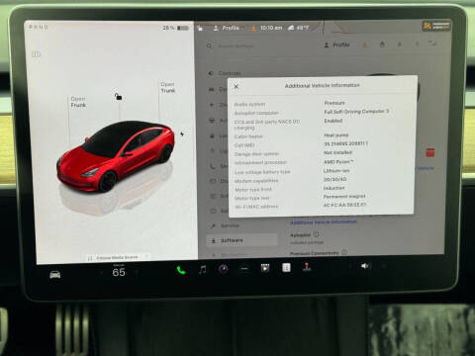Open the Service settings menu

[x=225, y=225]
